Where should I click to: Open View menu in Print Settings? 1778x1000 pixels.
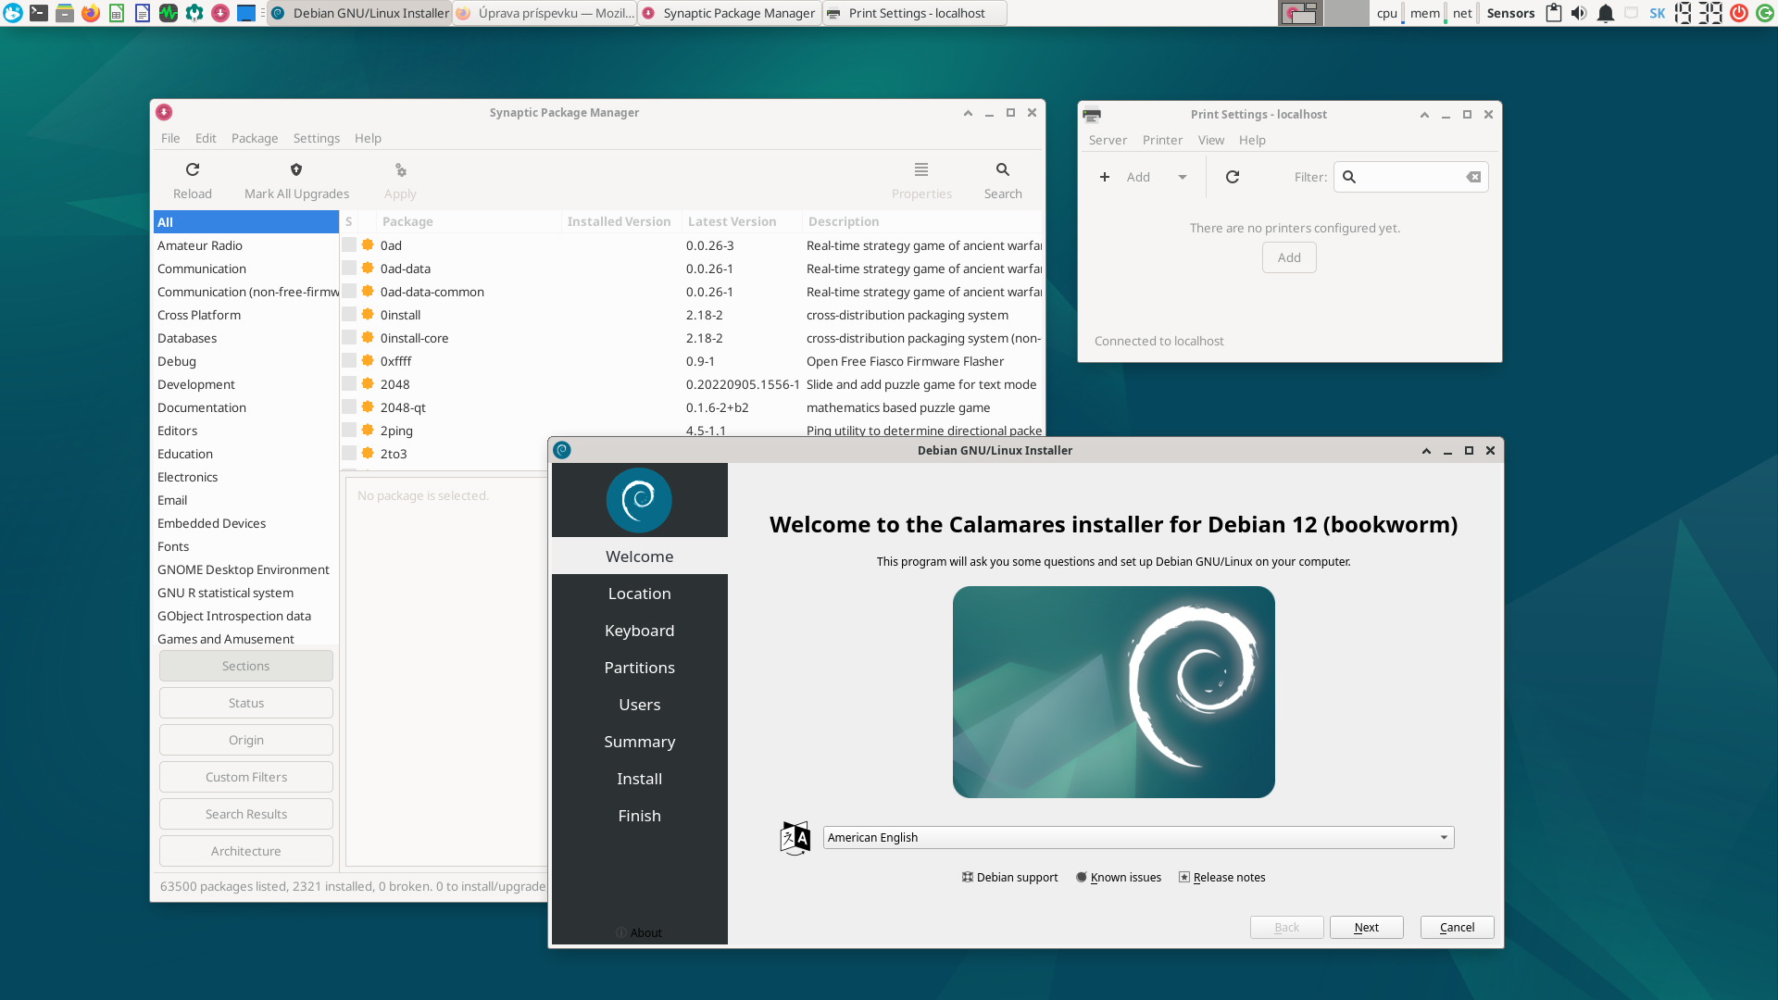(x=1211, y=140)
